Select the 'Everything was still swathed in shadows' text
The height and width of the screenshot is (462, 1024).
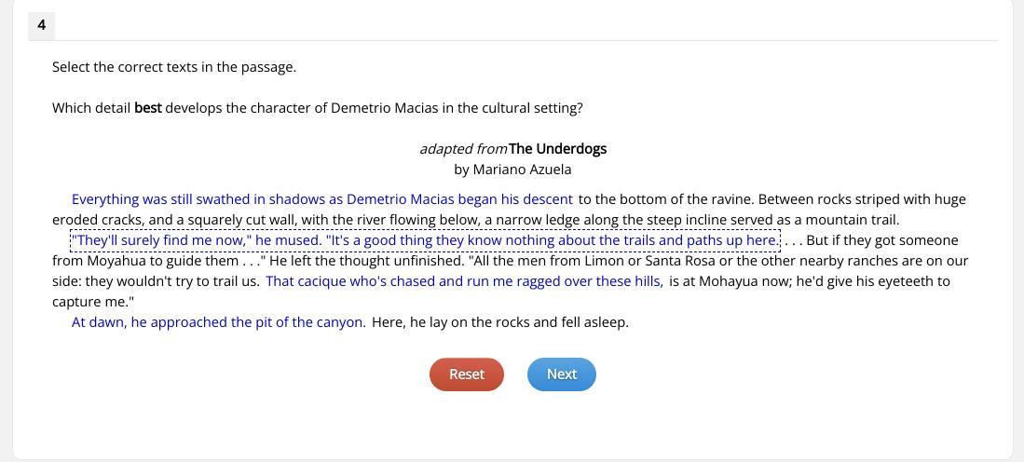321,199
